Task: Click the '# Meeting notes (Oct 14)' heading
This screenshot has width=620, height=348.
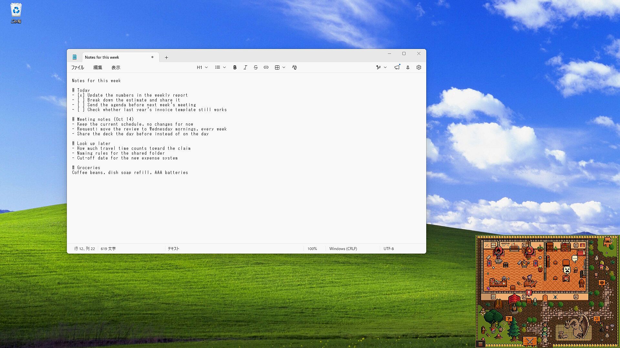Action: (x=103, y=119)
